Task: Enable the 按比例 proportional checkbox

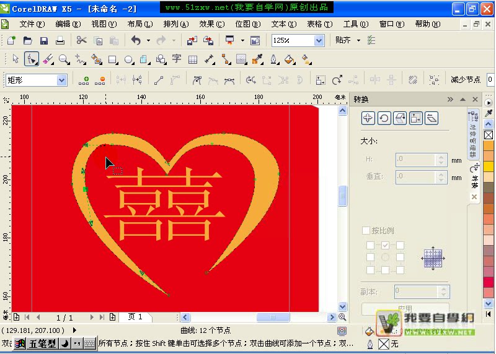Action: (x=366, y=230)
